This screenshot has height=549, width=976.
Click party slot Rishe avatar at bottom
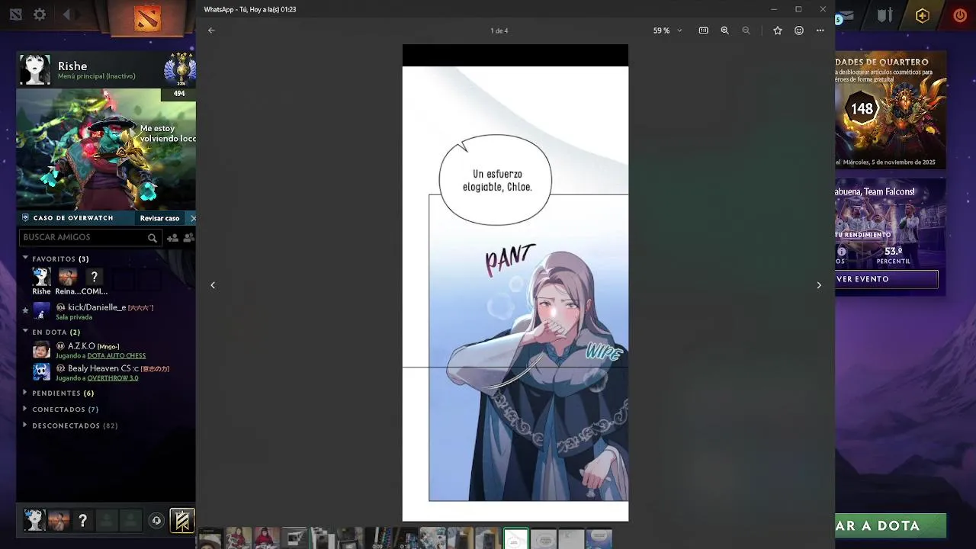pyautogui.click(x=34, y=520)
